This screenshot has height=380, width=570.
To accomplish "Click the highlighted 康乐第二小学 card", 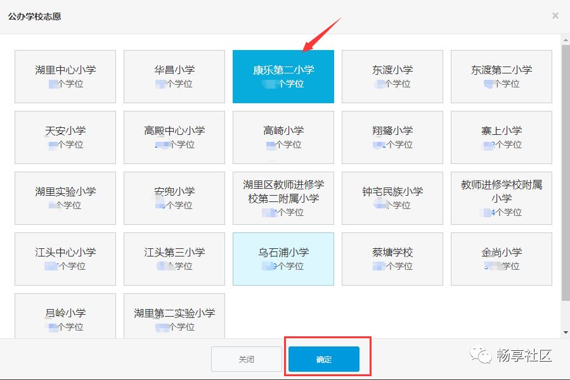I will coord(283,77).
